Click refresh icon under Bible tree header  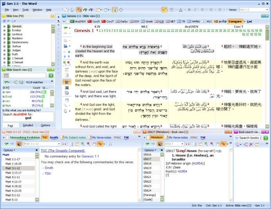(4, 21)
